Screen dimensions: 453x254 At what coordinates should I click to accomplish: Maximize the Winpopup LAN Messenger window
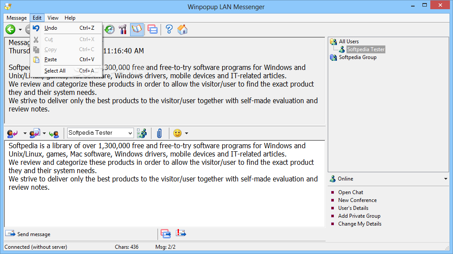424,5
